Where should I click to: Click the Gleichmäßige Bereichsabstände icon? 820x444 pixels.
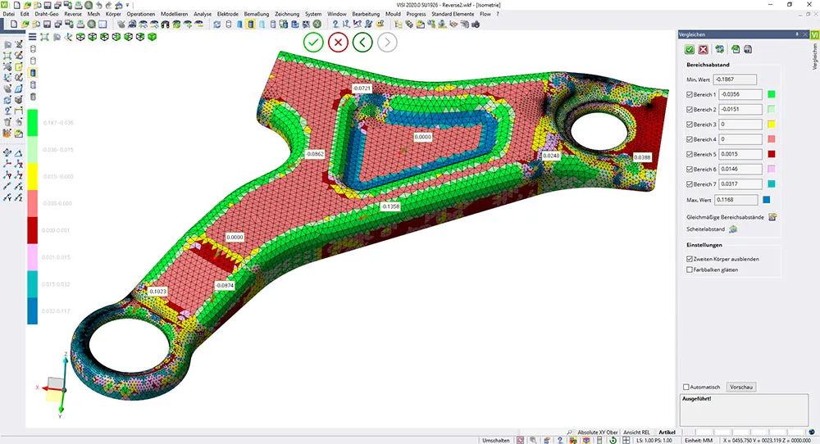point(772,217)
